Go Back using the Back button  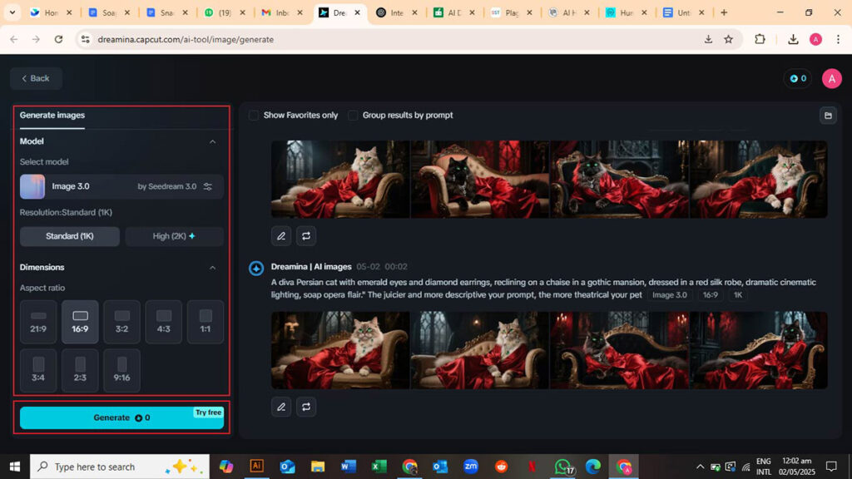[35, 79]
